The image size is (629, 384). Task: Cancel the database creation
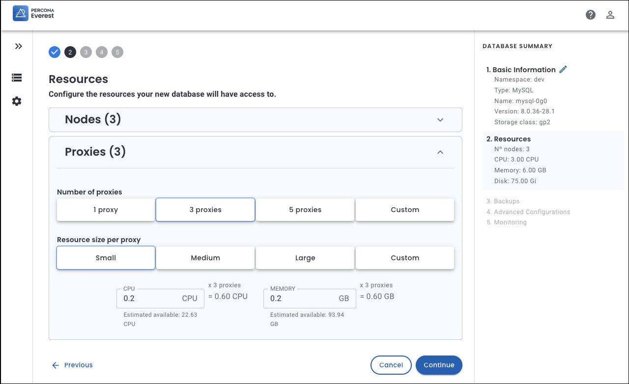[391, 365]
